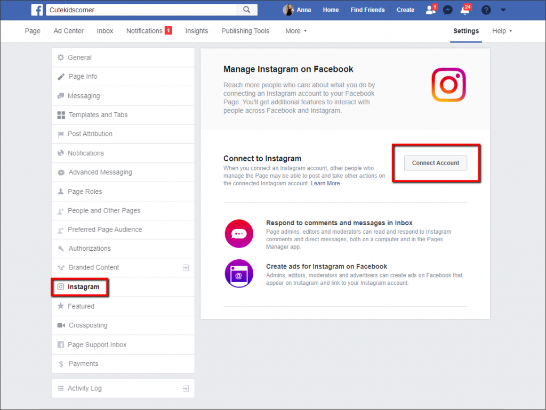Click the Payments dollar sign icon
The width and height of the screenshot is (546, 410).
pyautogui.click(x=61, y=364)
